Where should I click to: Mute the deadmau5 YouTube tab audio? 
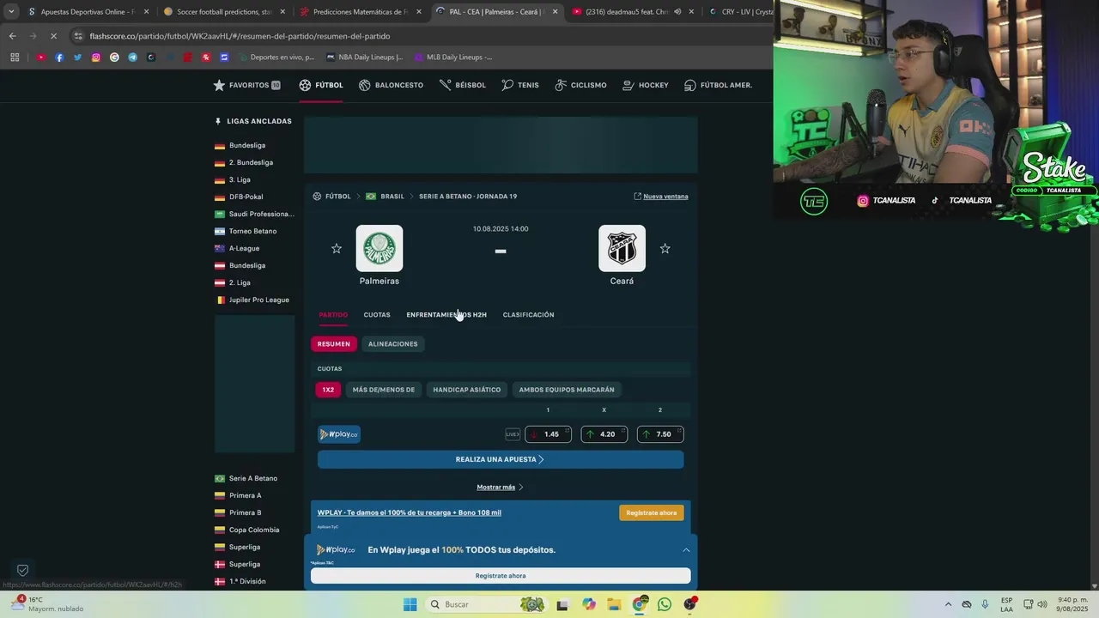[677, 12]
